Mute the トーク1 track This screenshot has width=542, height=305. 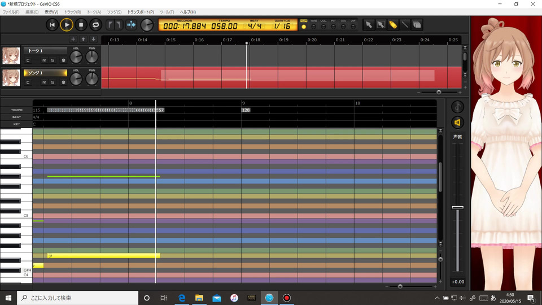coord(43,60)
